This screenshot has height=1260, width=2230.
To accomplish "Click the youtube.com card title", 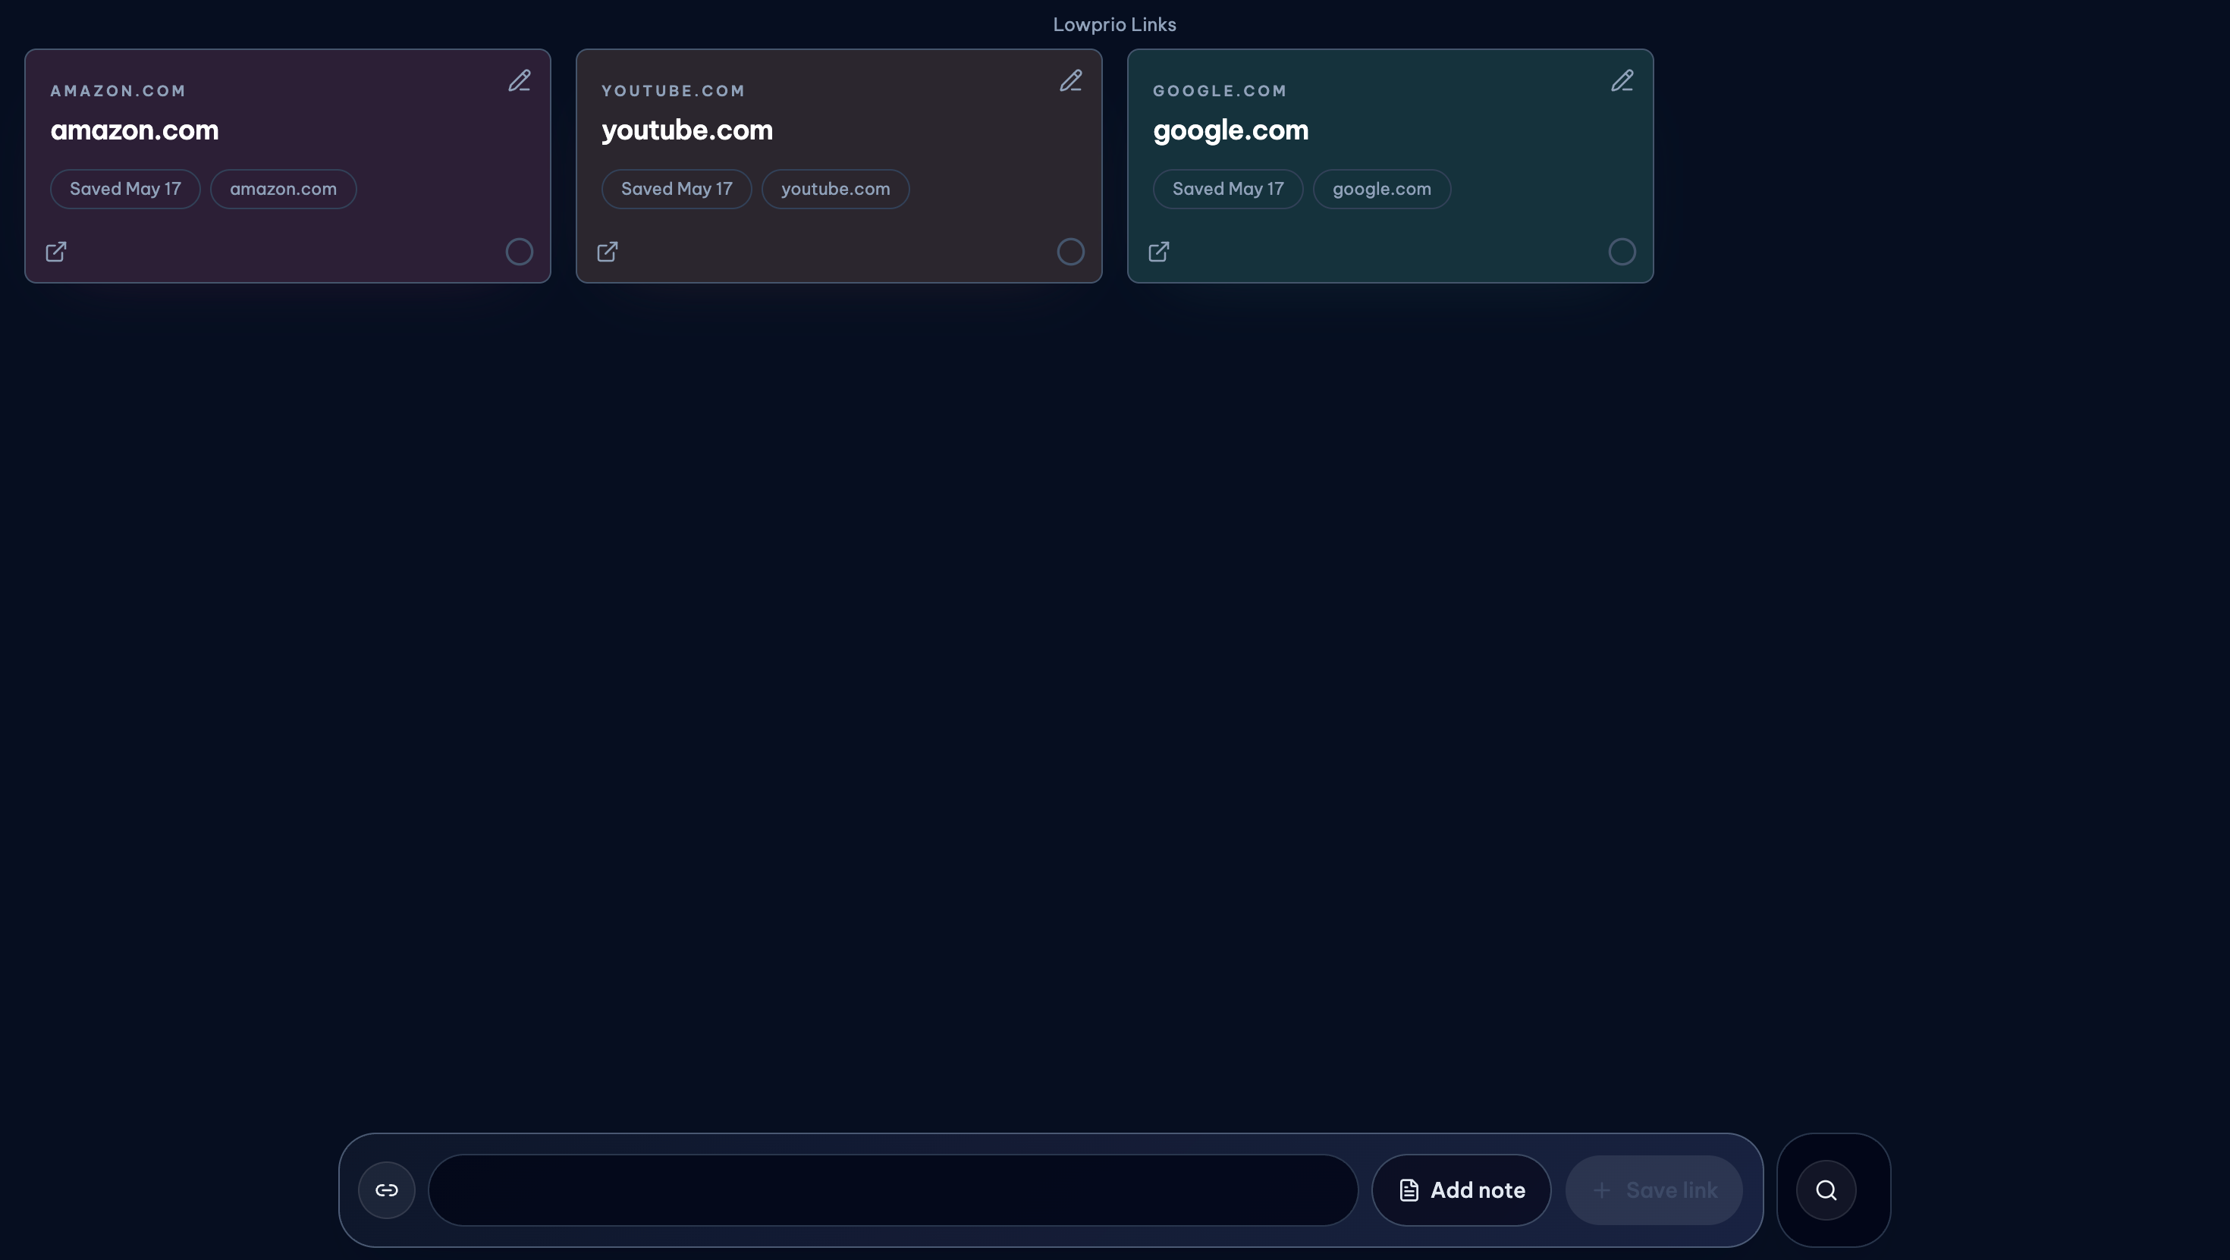I will (687, 130).
